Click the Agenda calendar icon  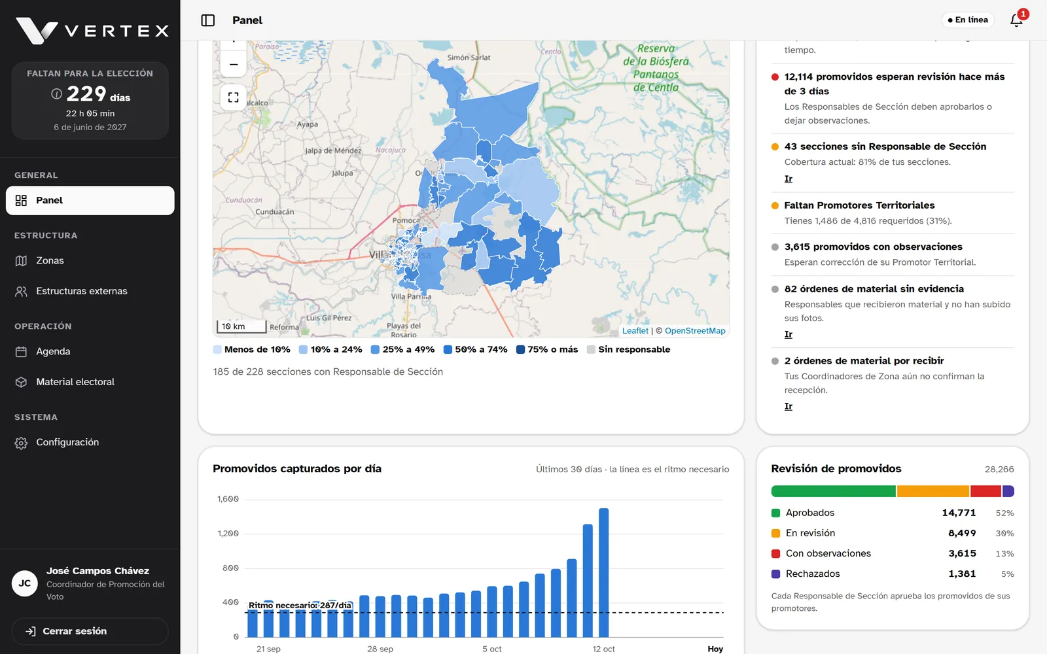(21, 352)
